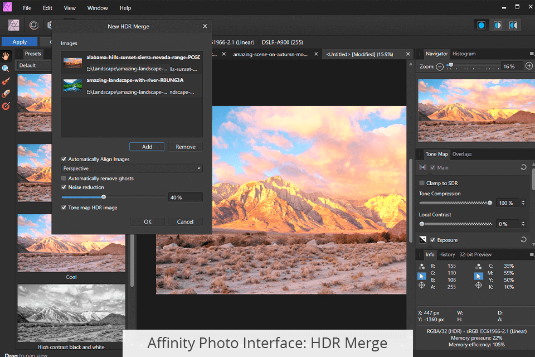
Task: Click the Add button to add images
Action: click(x=147, y=146)
